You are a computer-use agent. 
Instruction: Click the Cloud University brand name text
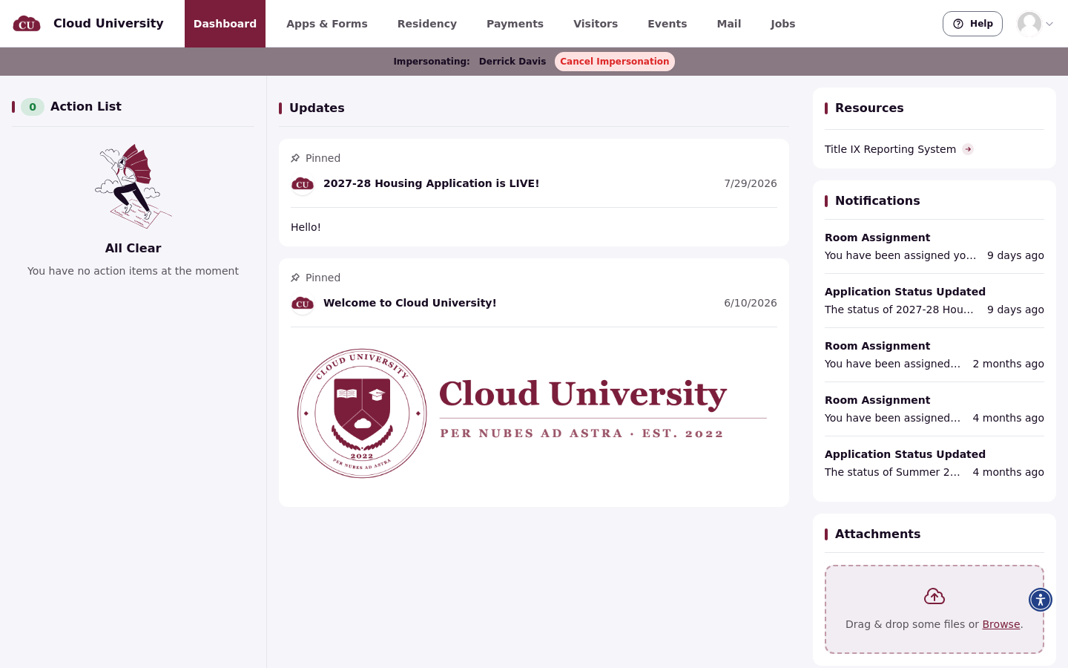[x=108, y=23]
